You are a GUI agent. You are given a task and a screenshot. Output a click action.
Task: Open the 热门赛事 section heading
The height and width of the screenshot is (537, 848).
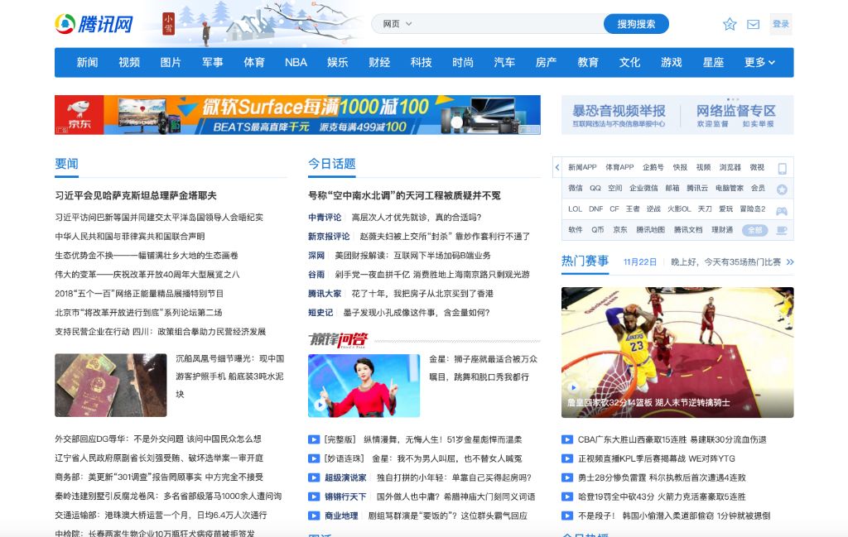(x=585, y=261)
